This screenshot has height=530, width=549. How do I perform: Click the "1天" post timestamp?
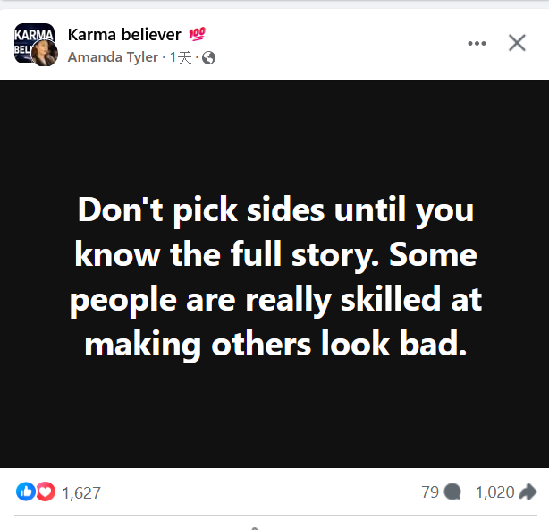pos(182,57)
